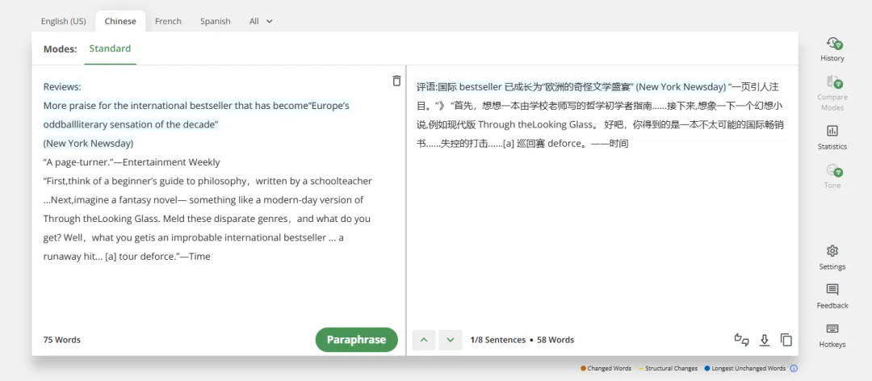
Task: Copy the paraphrased output text
Action: click(x=786, y=340)
